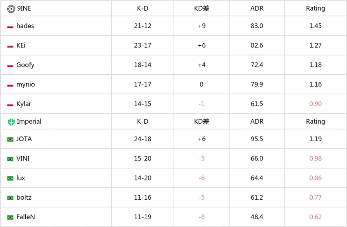Image resolution: width=347 pixels, height=227 pixels.
Task: Click the Polish flag next to Kylar
Action: coord(10,105)
